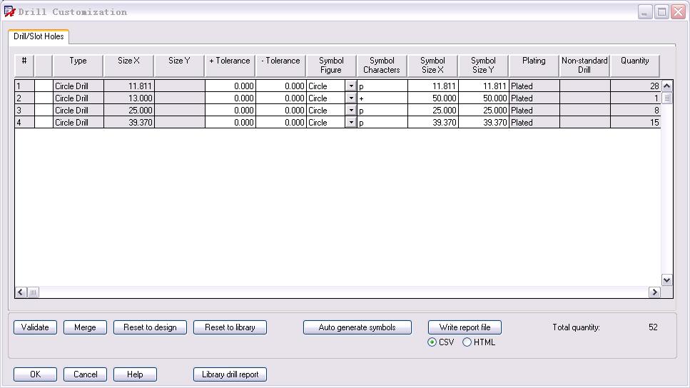Click the Drill Customization title bar icon
The image size is (690, 388).
(x=9, y=11)
